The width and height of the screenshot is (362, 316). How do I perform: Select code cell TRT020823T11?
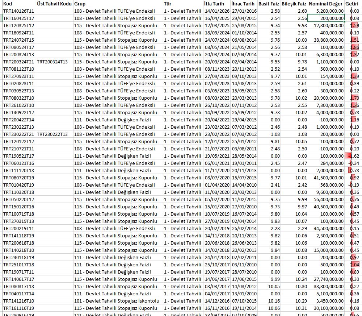pos(19,83)
